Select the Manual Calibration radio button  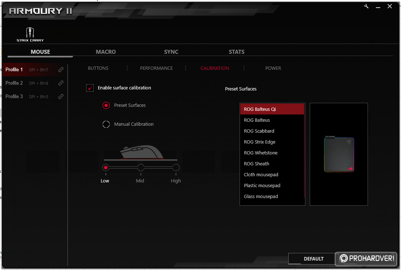tap(106, 124)
